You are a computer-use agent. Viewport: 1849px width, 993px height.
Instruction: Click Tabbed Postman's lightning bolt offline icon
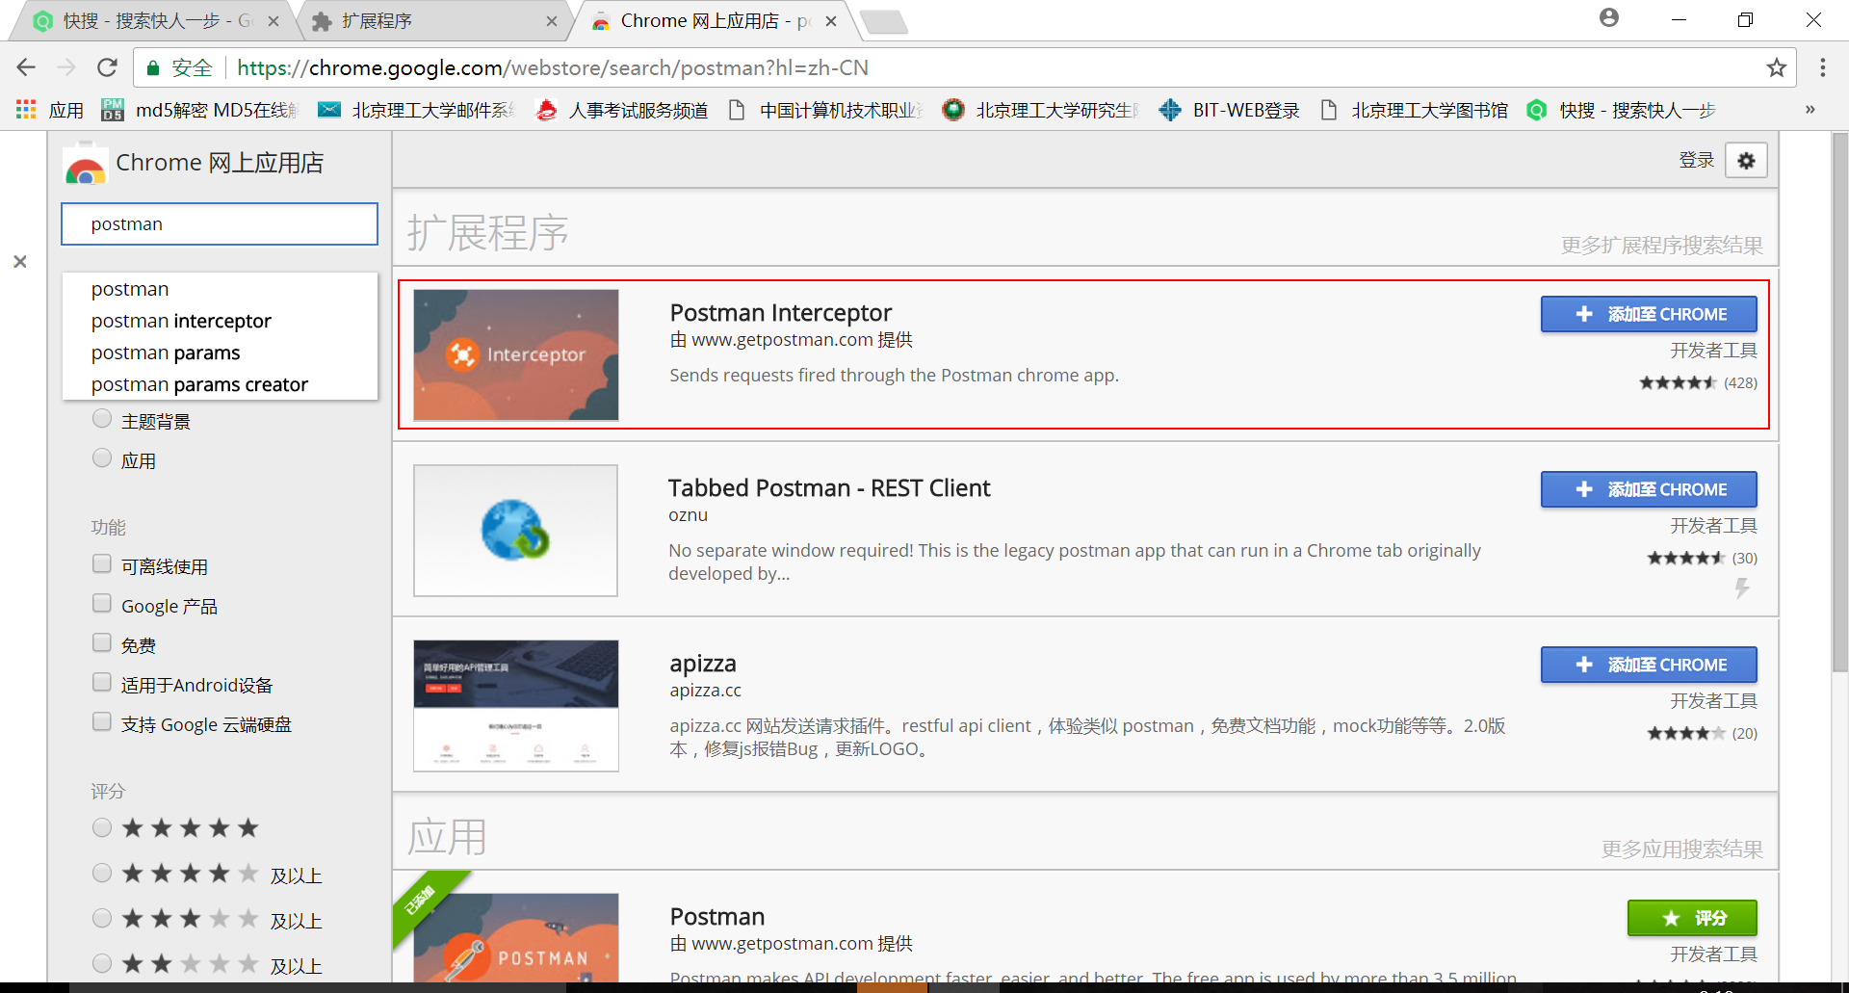pos(1742,588)
